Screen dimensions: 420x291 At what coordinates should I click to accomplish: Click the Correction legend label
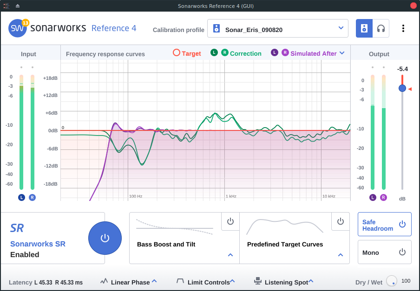(246, 53)
